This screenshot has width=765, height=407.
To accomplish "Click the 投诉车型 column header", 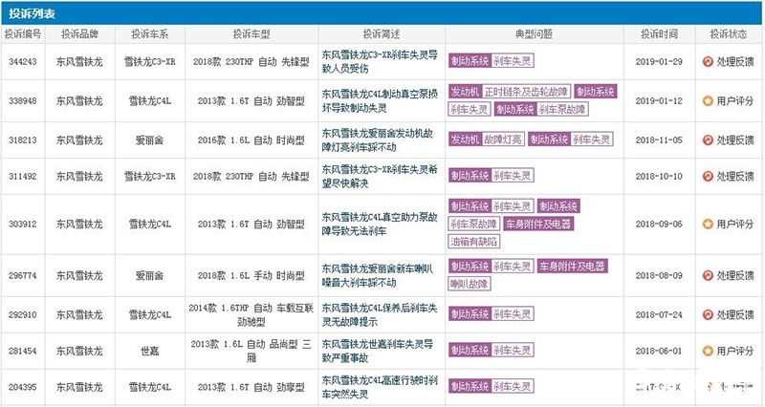I will [x=251, y=34].
